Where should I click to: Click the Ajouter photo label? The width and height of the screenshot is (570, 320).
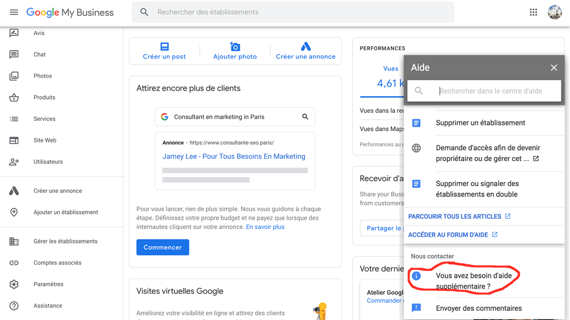pos(235,57)
